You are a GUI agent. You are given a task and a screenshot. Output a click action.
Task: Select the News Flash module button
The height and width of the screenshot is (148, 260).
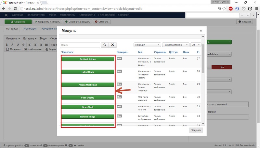87,107
